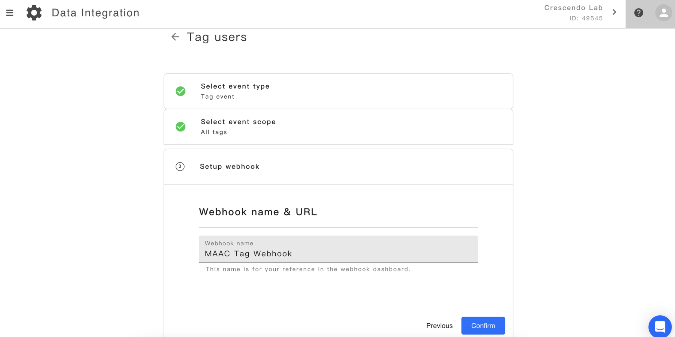Click the Crescendo Lab ID 49545 label
Screen dimensions: 675x337
[573, 13]
